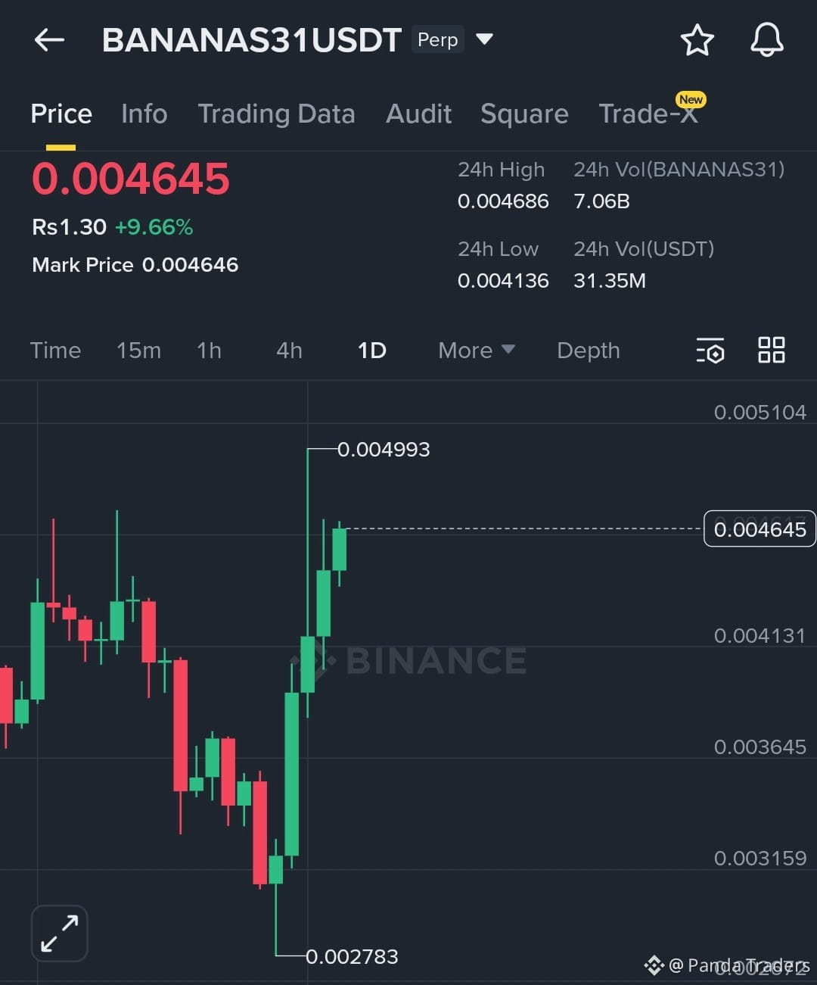Screen dimensions: 817x985
Task: Open the Trade-X tab
Action: [x=648, y=114]
